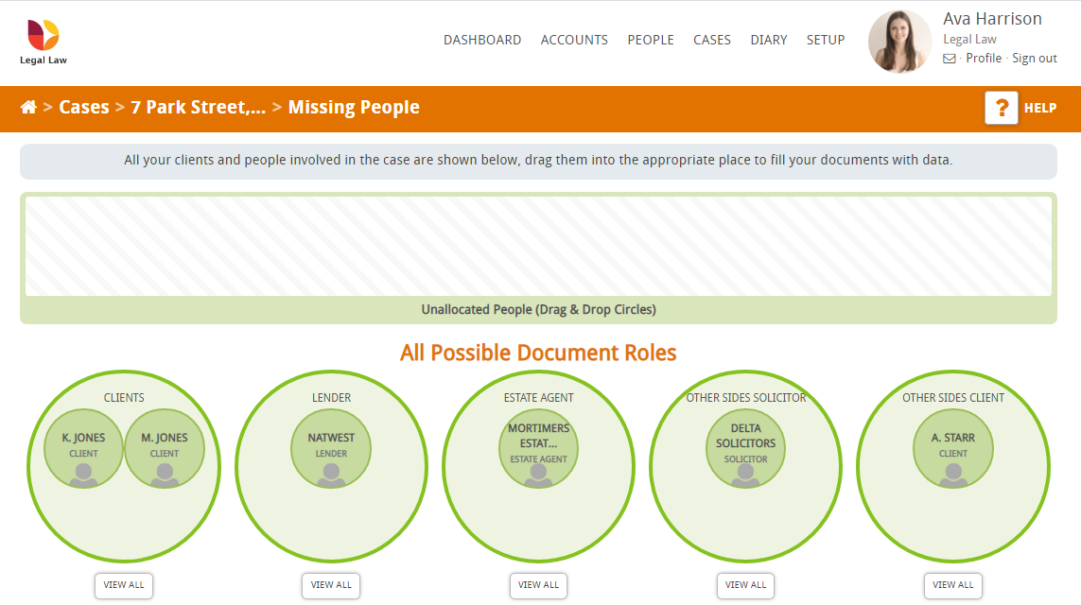The image size is (1081, 605).
Task: Open the Help question mark icon
Action: tap(1002, 107)
